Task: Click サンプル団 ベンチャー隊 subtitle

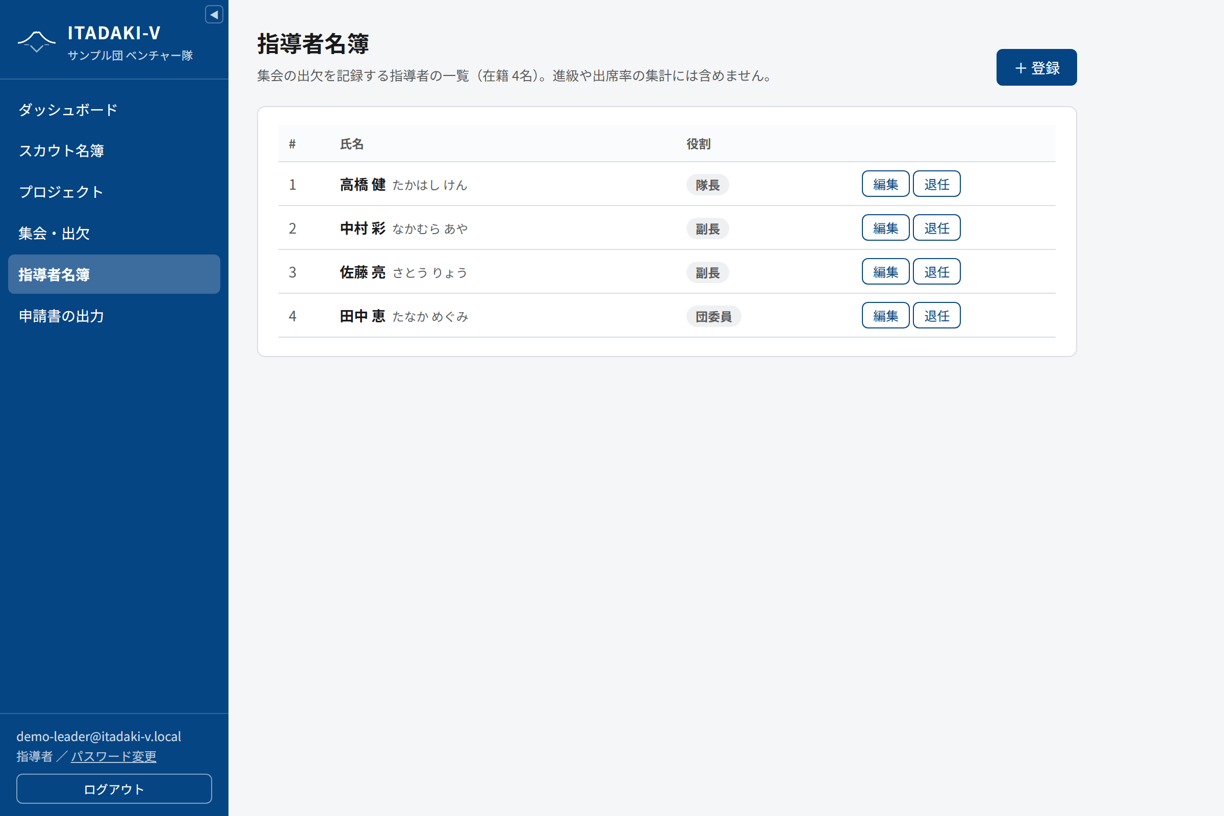Action: 130,55
